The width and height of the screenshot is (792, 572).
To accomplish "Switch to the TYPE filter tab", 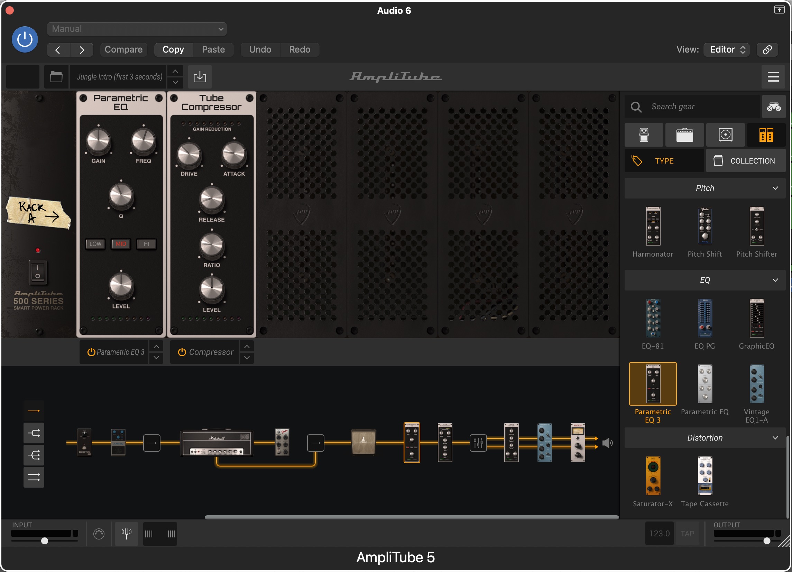I will tap(664, 161).
